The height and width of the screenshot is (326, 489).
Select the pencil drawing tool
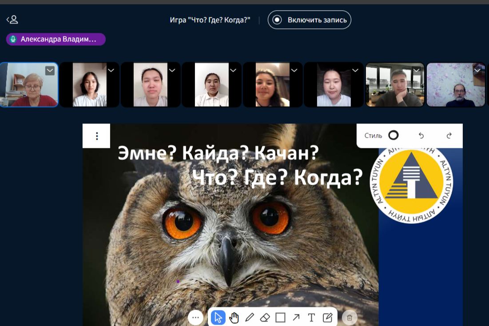250,317
